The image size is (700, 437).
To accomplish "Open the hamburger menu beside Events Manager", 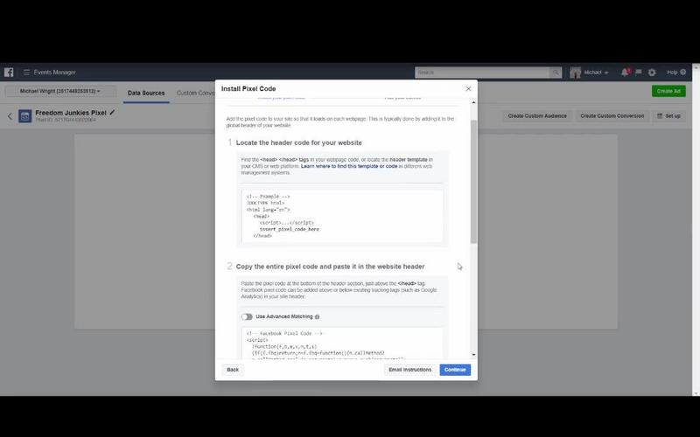I will click(x=26, y=73).
